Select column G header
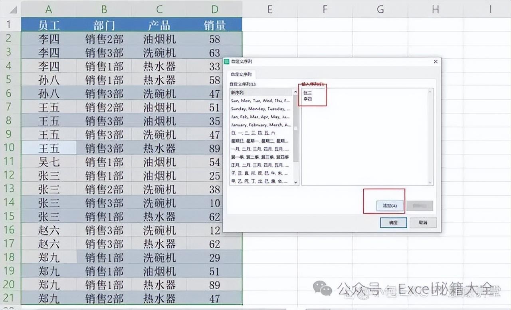511x310 pixels. click(x=380, y=9)
